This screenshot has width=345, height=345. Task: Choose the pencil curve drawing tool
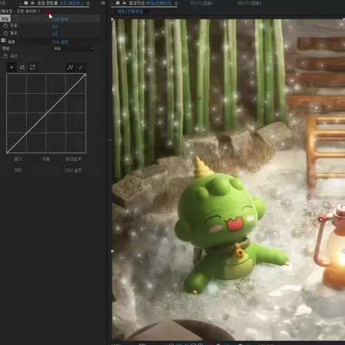(x=81, y=67)
